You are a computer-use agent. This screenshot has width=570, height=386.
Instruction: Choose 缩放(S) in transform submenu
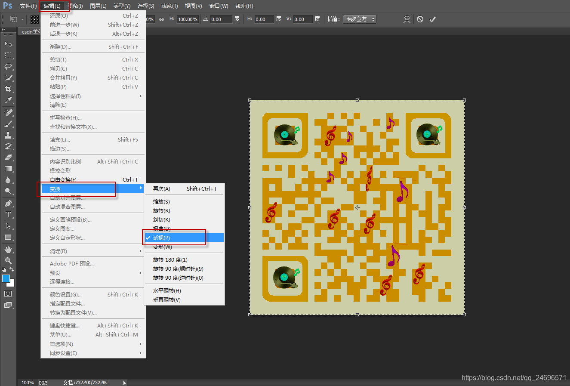coord(184,202)
